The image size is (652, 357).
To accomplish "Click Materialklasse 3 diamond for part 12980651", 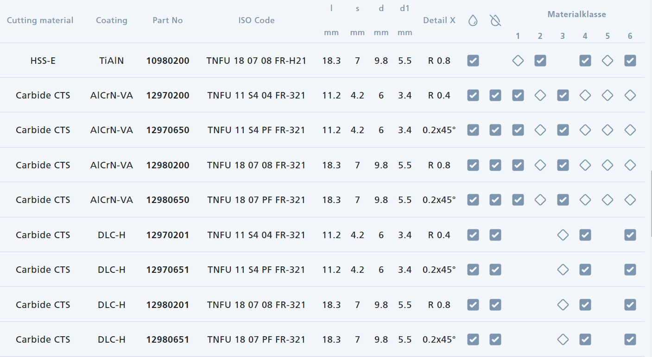I will 563,339.
